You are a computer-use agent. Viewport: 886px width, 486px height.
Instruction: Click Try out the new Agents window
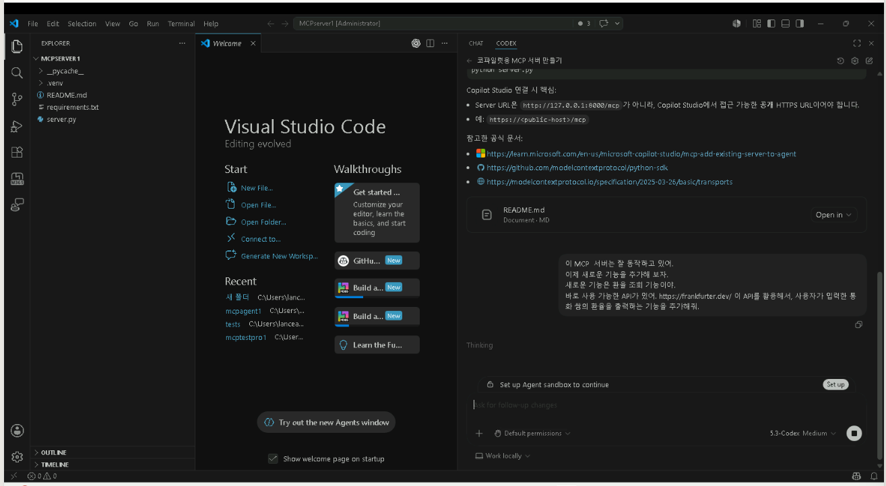tap(327, 423)
